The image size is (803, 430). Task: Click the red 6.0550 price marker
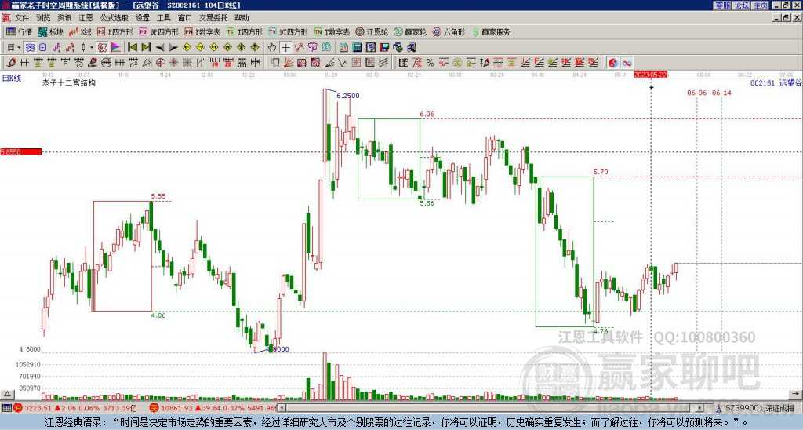pos(20,151)
